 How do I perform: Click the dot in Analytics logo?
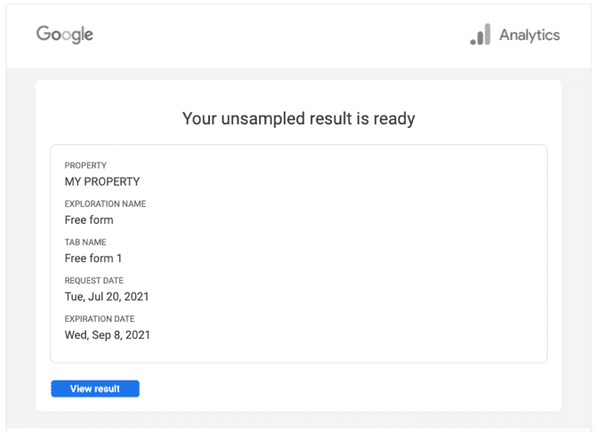point(473,42)
